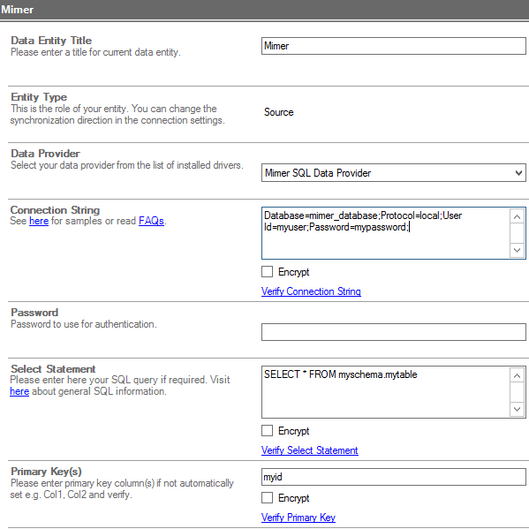Open the Data Provider dropdown

point(393,173)
